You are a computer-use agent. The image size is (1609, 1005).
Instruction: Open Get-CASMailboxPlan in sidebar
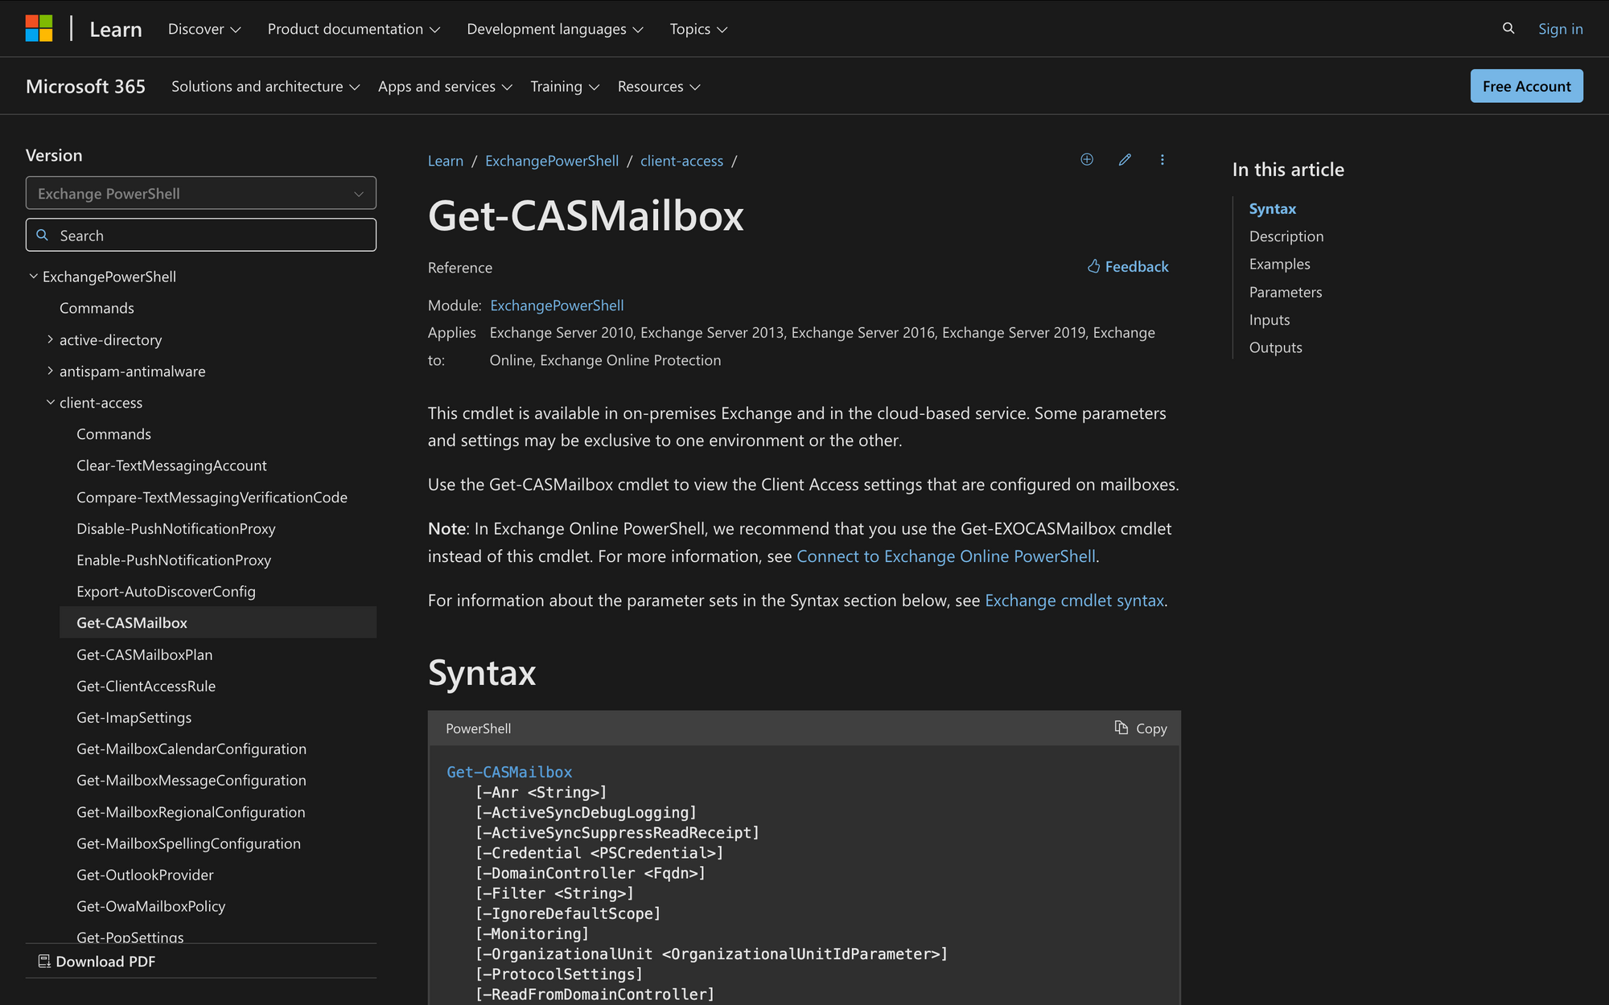(145, 654)
